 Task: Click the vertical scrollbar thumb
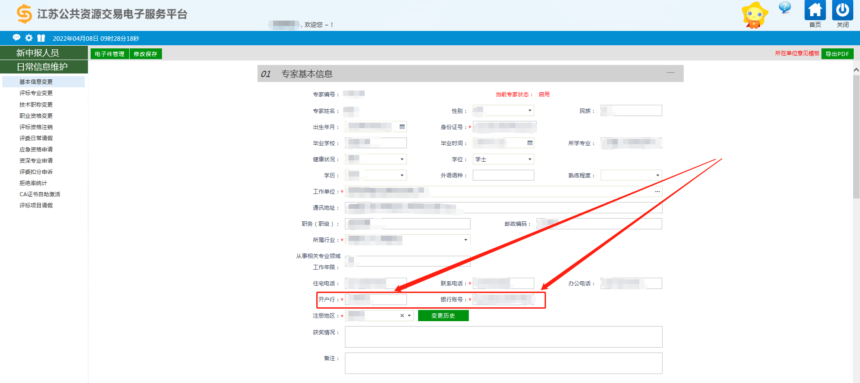point(856,137)
